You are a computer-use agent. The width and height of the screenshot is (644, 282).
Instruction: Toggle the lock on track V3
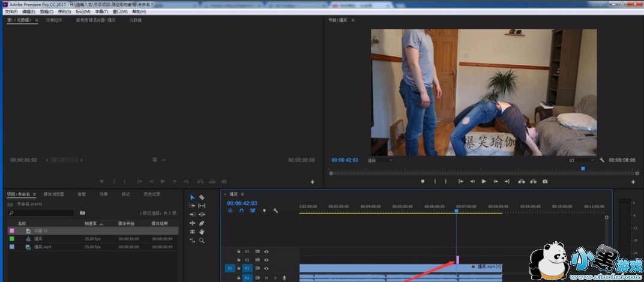coord(238,251)
